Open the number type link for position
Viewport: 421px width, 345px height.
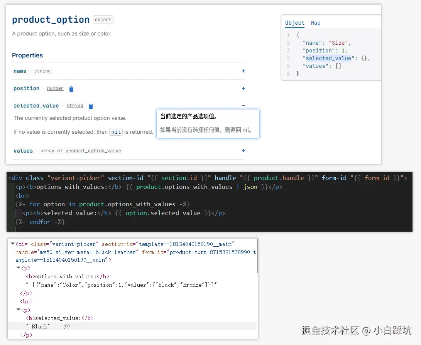(x=55, y=88)
